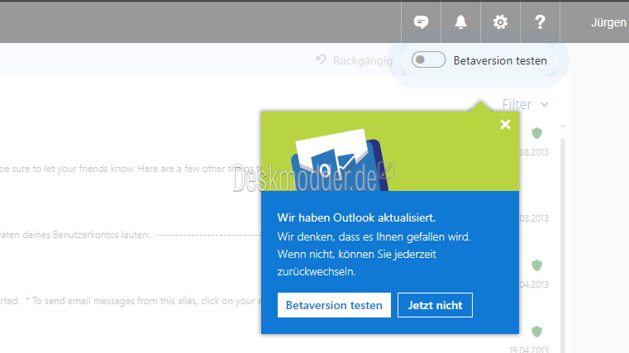The height and width of the screenshot is (353, 629).
Task: Click the shield icon above the 19.04.2013 date
Action: click(x=536, y=332)
